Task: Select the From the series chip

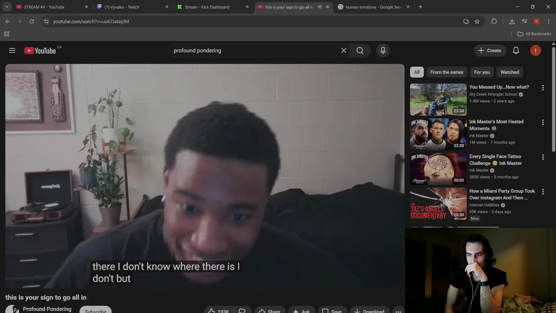Action: 447,72
